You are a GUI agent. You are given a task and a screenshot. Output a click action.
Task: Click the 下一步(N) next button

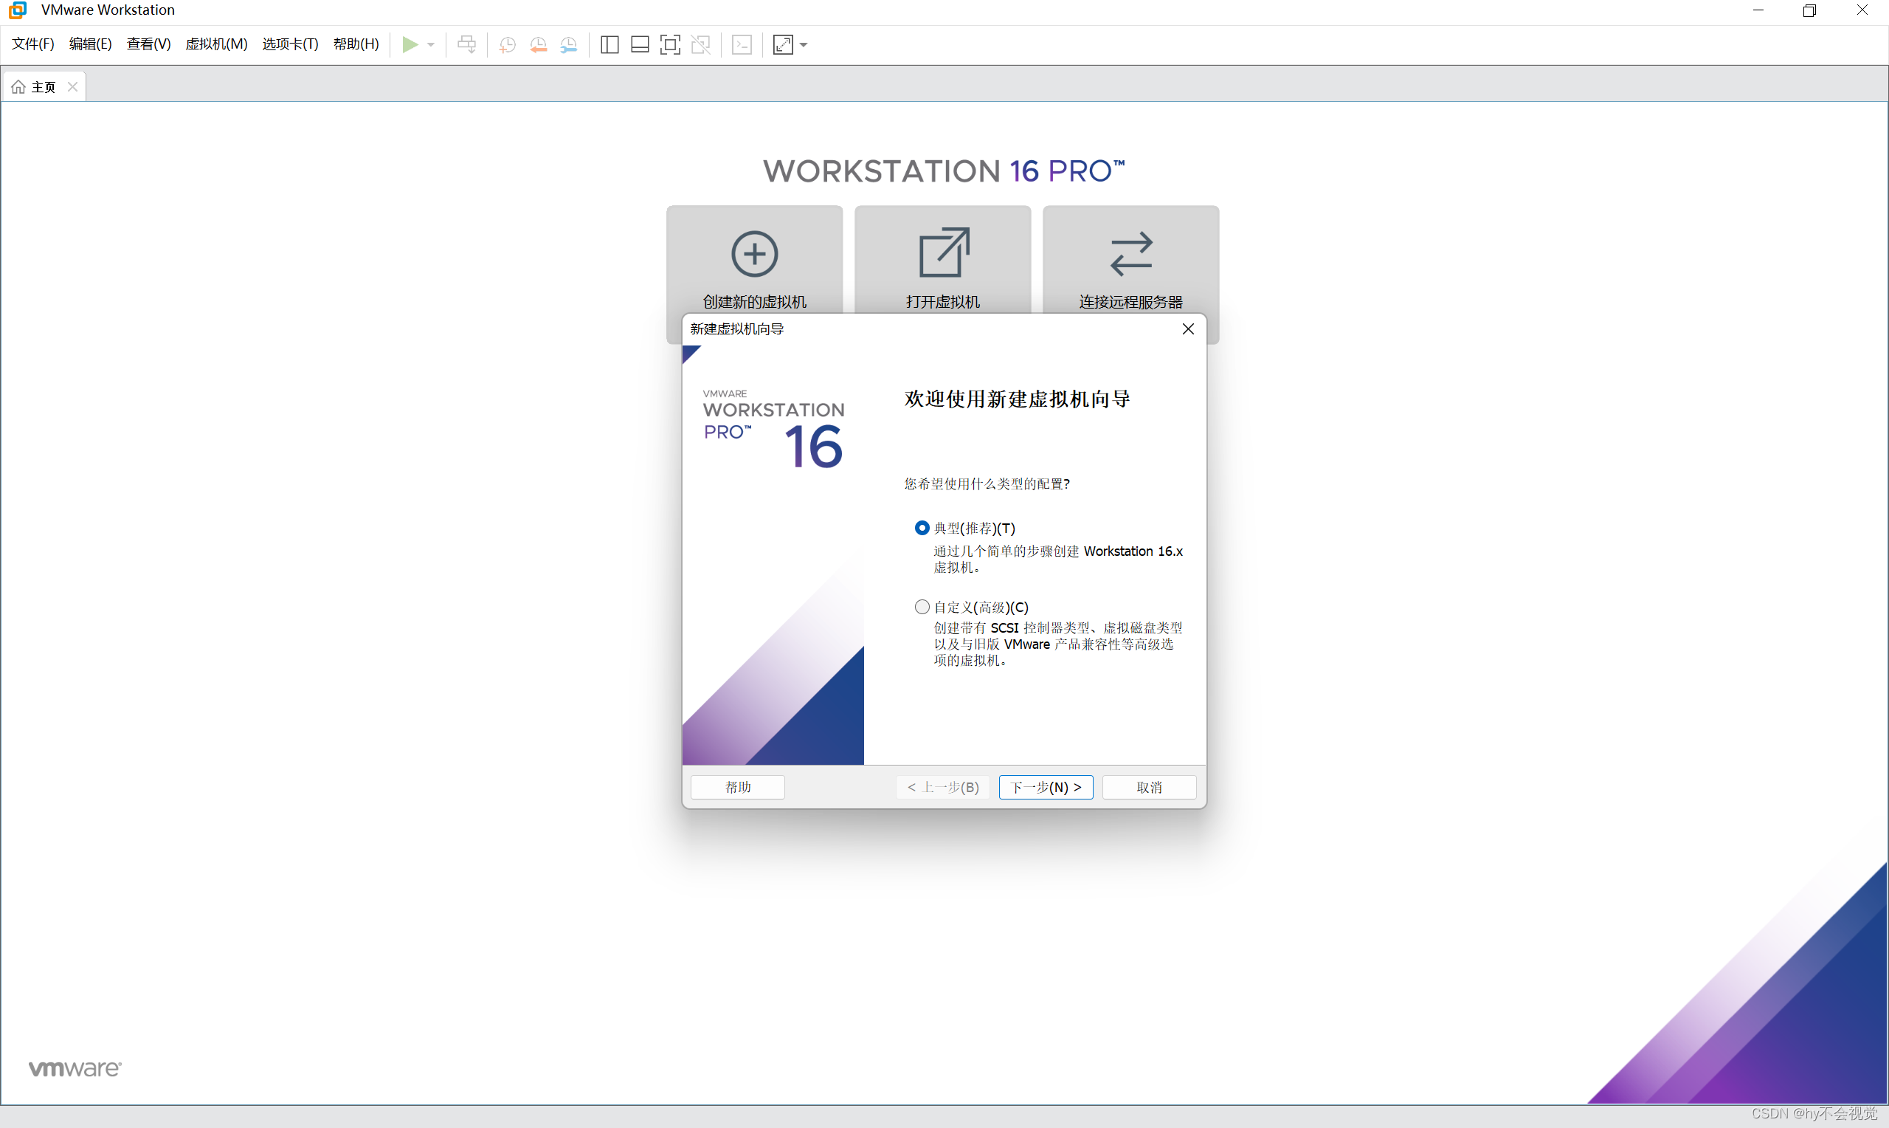(x=1045, y=787)
